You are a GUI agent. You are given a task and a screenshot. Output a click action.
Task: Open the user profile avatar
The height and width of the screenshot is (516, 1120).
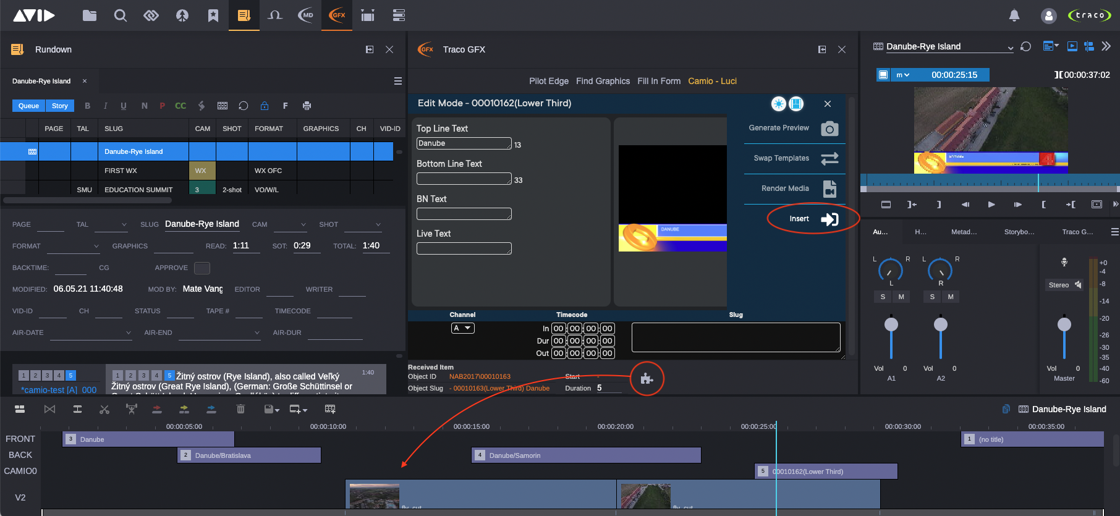click(1048, 15)
